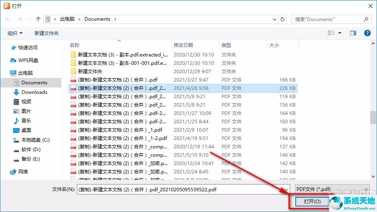
Task: Select the 加密 PDF dated 2021/2/24 8:45
Action: [183, 172]
